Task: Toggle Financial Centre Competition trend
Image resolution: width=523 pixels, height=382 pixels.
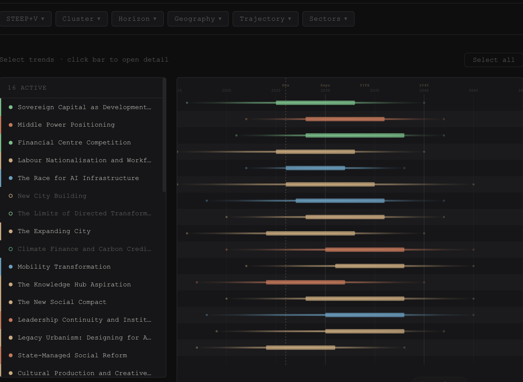Action: click(81, 143)
